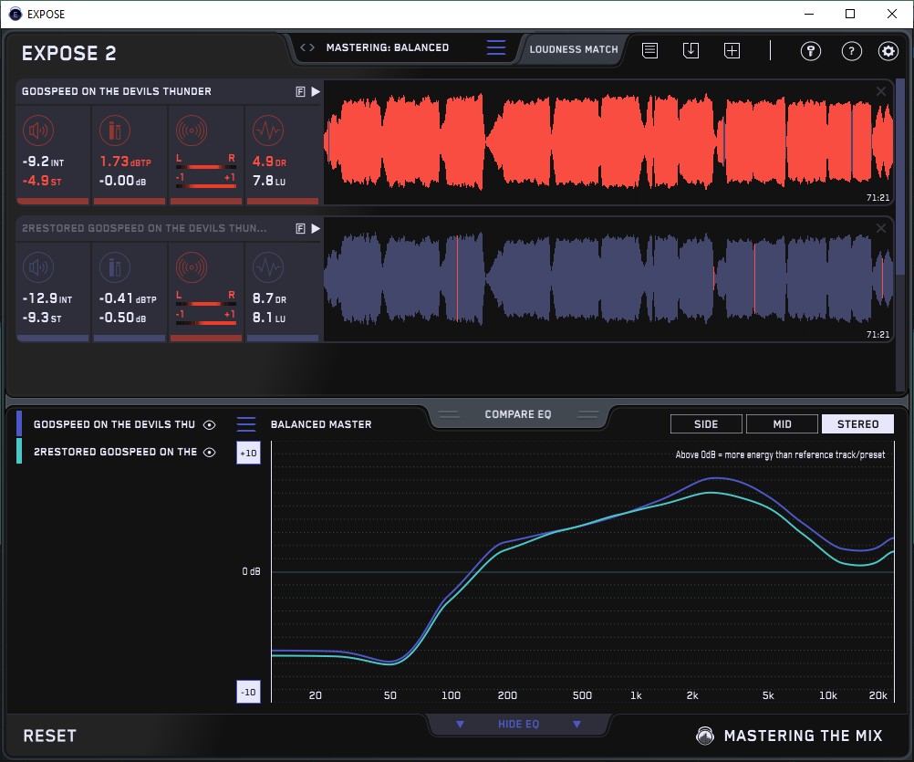Click the dynamic range icon on 2Restored track
The image size is (914, 762).
click(268, 267)
